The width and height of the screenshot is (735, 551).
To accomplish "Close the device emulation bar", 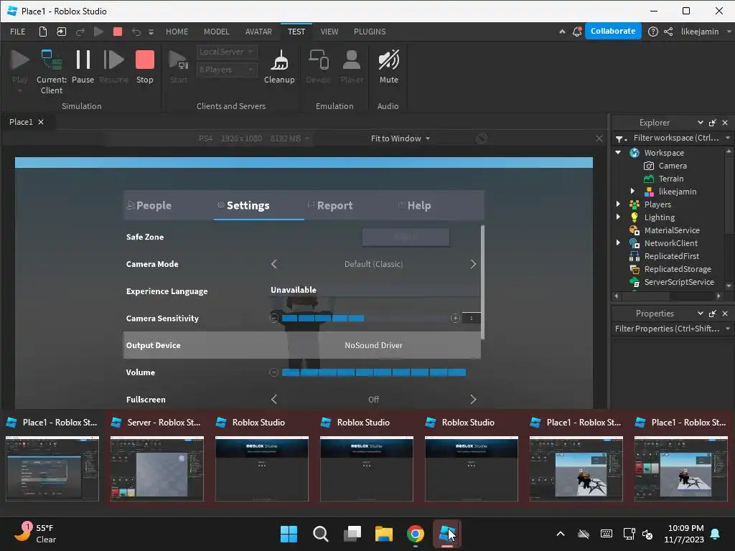I will click(x=599, y=138).
